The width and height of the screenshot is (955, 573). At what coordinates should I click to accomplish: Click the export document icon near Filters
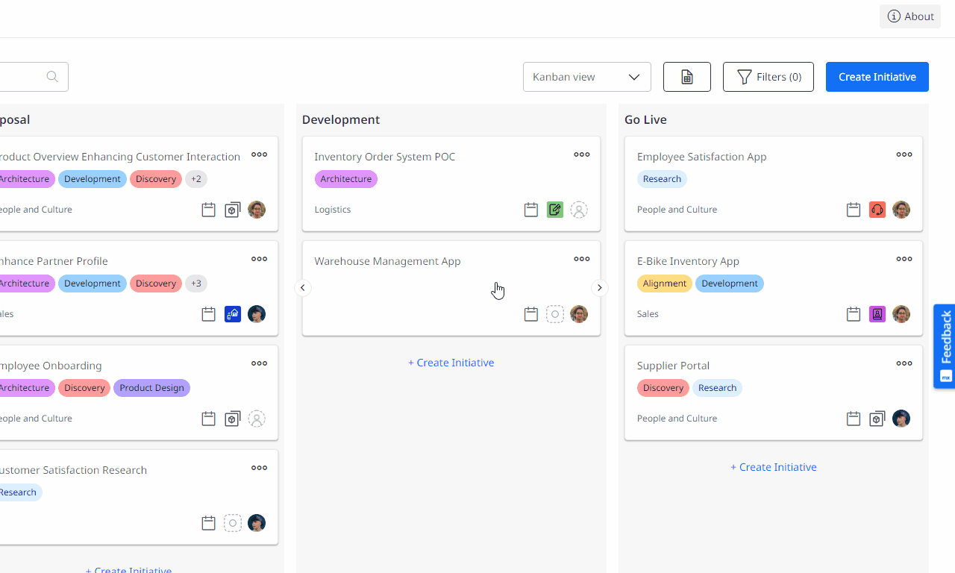click(686, 76)
